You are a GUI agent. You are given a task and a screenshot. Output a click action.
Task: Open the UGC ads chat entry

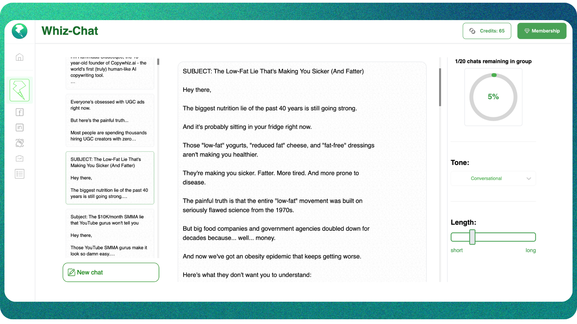[110, 120]
